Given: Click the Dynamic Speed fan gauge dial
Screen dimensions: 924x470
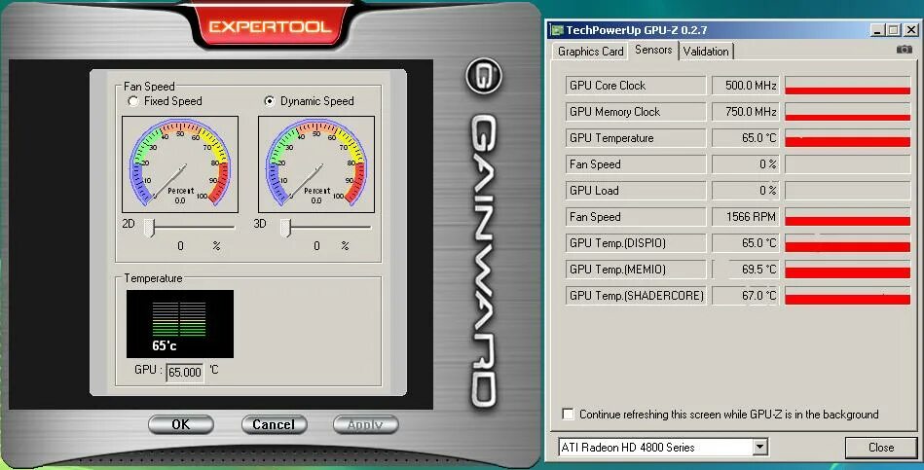Looking at the screenshot, I should [316, 163].
